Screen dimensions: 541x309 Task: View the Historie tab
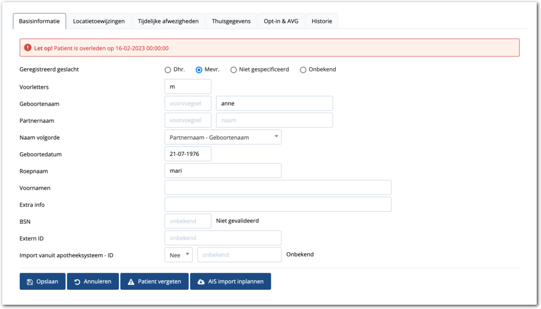(x=322, y=21)
